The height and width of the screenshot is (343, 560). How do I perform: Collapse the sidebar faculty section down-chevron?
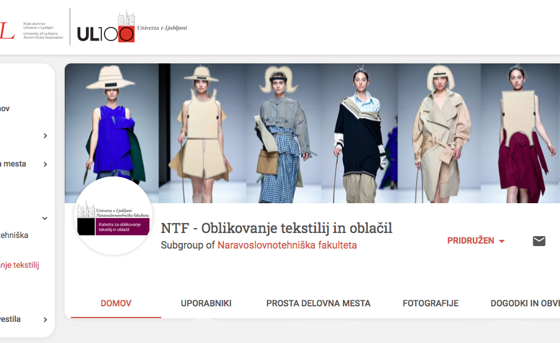tap(45, 218)
